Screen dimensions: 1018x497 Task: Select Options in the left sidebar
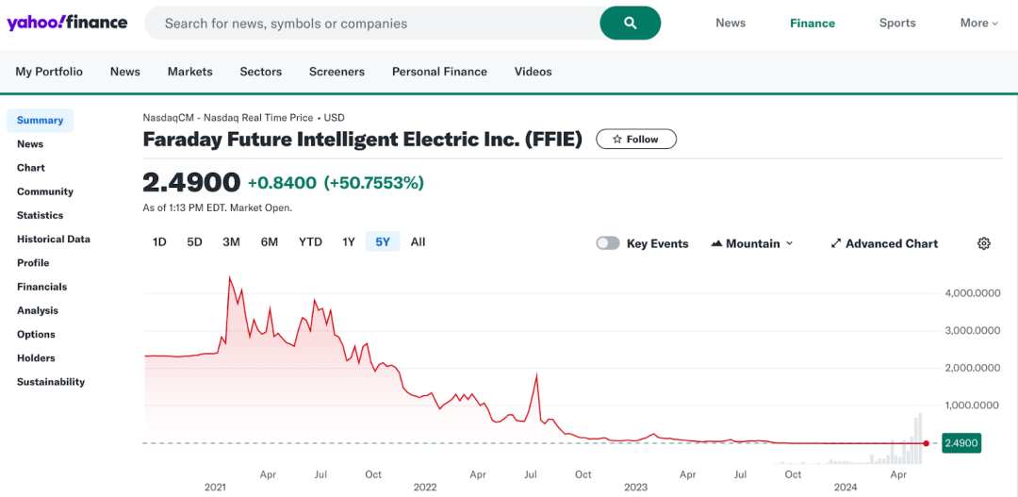pyautogui.click(x=36, y=335)
